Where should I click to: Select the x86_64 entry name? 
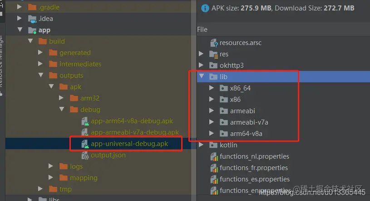240,88
